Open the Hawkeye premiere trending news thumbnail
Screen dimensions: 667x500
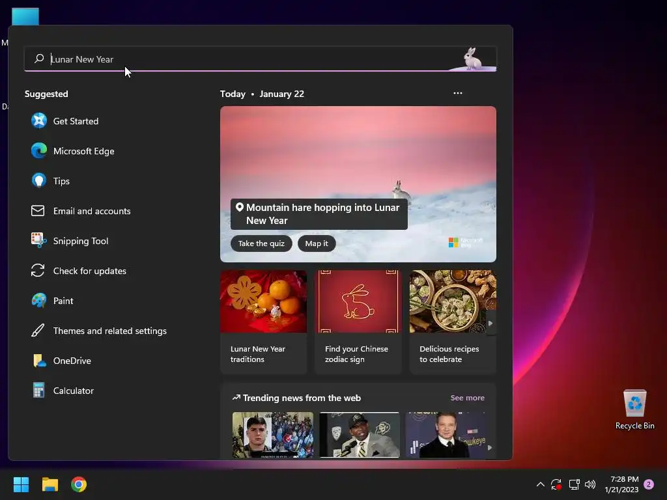(446, 434)
